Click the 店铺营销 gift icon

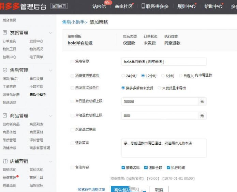pos(5,161)
